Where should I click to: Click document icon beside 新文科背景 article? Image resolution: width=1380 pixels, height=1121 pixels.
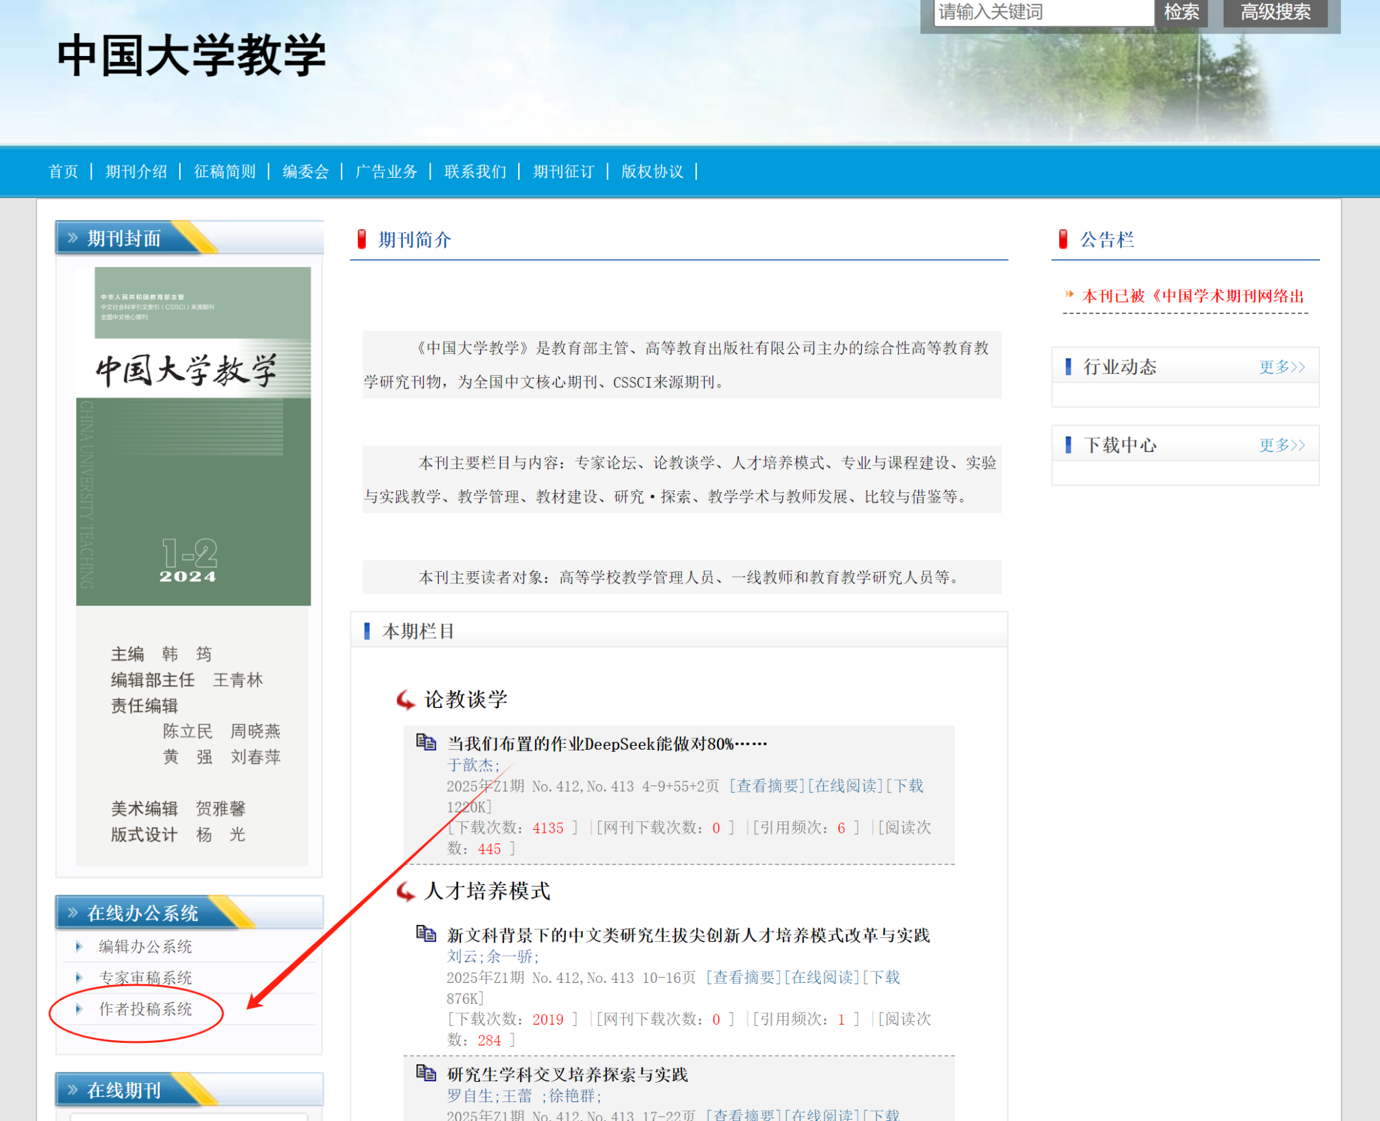(426, 933)
